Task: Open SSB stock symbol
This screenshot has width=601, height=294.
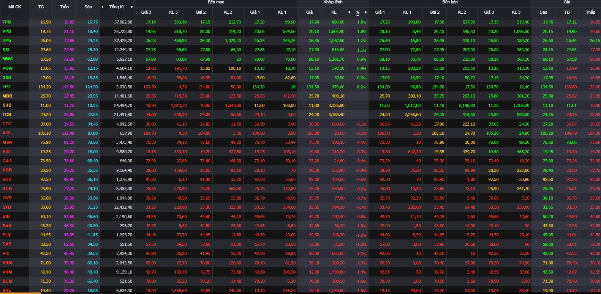Action: [x=7, y=77]
